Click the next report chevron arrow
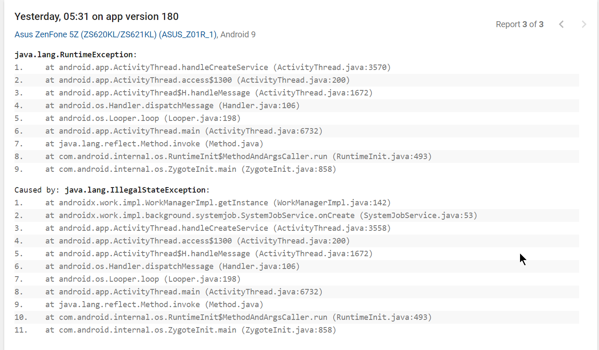The width and height of the screenshot is (599, 350). click(x=584, y=24)
